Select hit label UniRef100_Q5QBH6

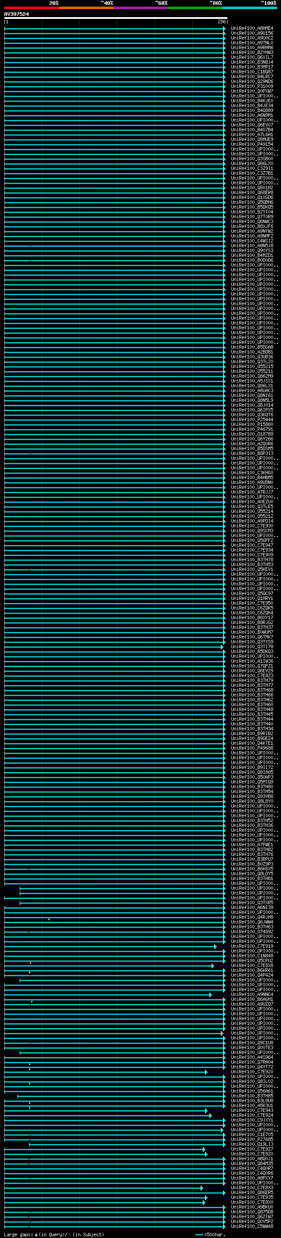point(252,202)
